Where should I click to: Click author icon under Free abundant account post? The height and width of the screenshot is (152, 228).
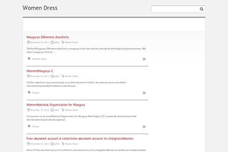pyautogui.click(x=52, y=144)
